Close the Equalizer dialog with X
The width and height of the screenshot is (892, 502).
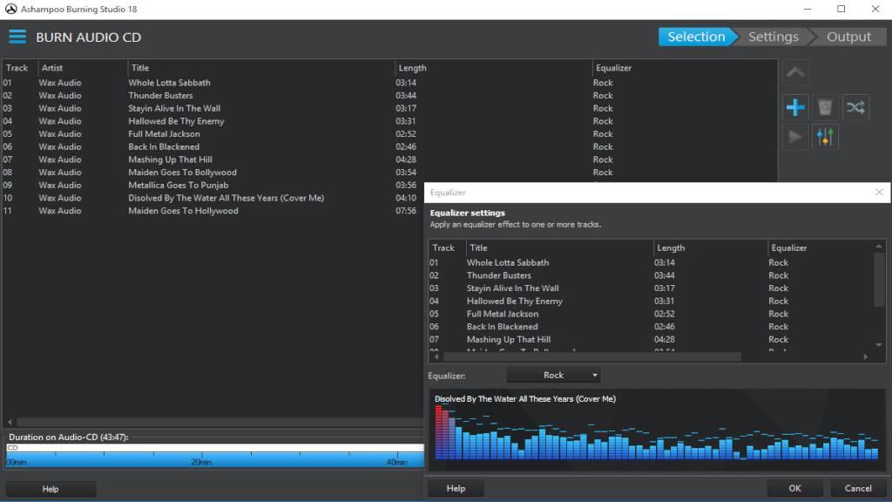879,193
